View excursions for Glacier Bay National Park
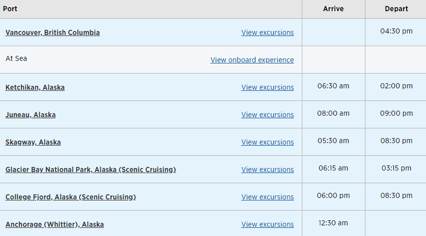Viewport: 426px width, 236px height. tap(268, 170)
